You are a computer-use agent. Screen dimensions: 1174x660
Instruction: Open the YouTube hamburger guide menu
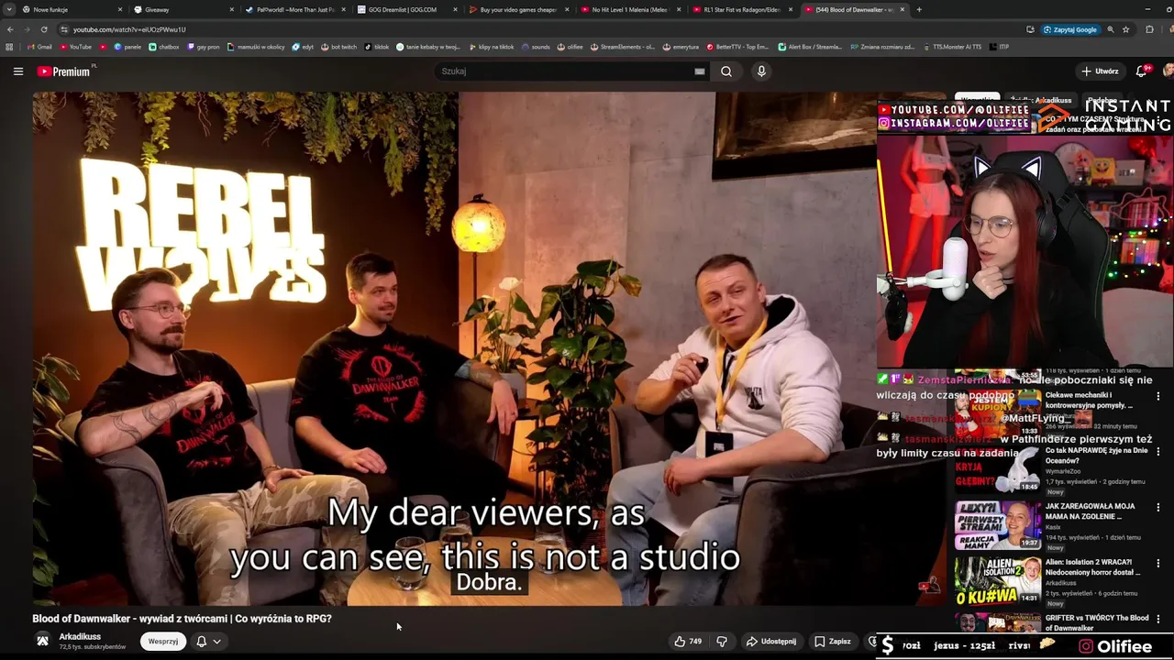pyautogui.click(x=17, y=71)
